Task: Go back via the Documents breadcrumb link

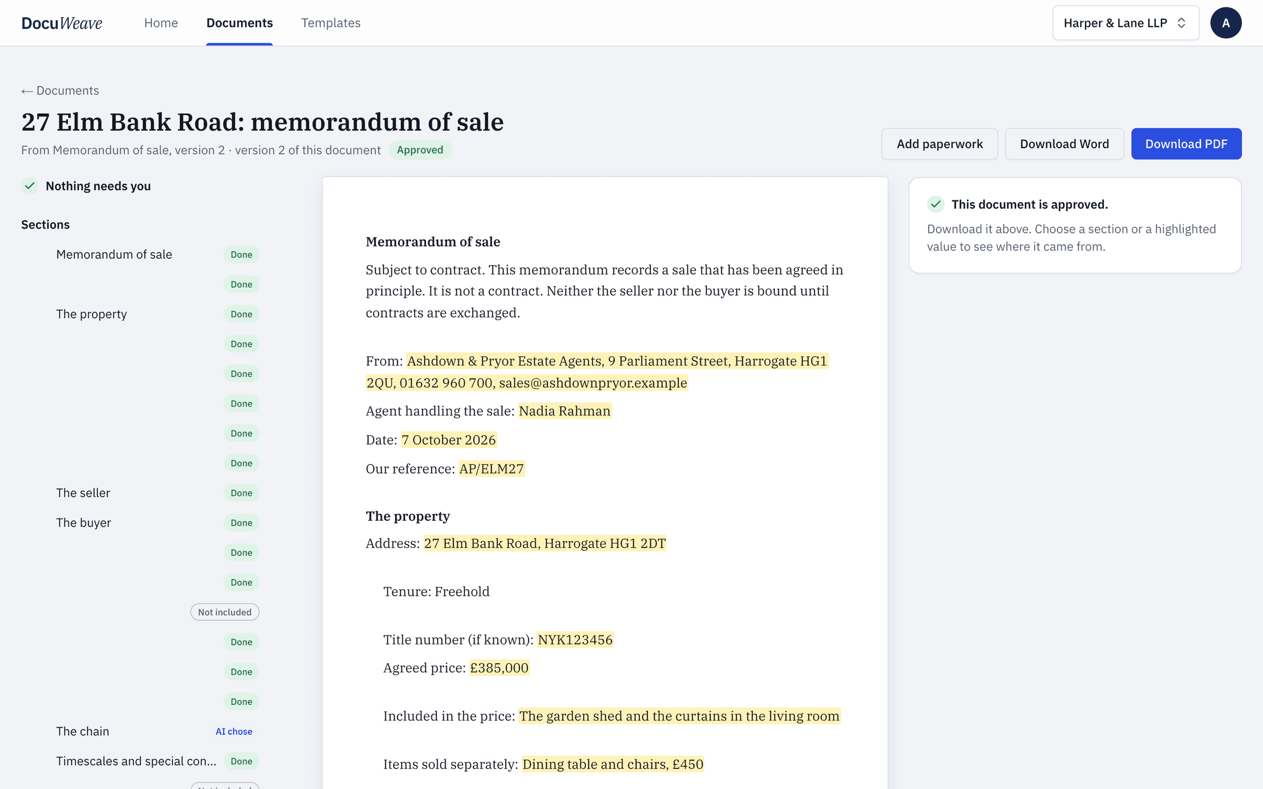Action: 60,90
